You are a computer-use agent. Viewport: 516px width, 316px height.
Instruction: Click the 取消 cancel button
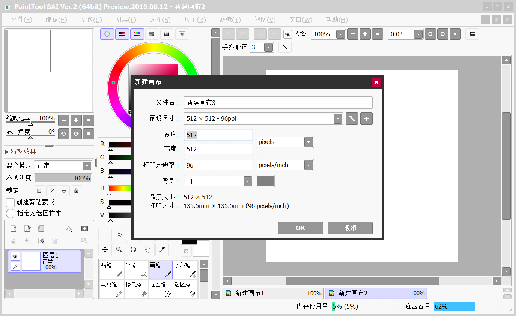click(350, 228)
